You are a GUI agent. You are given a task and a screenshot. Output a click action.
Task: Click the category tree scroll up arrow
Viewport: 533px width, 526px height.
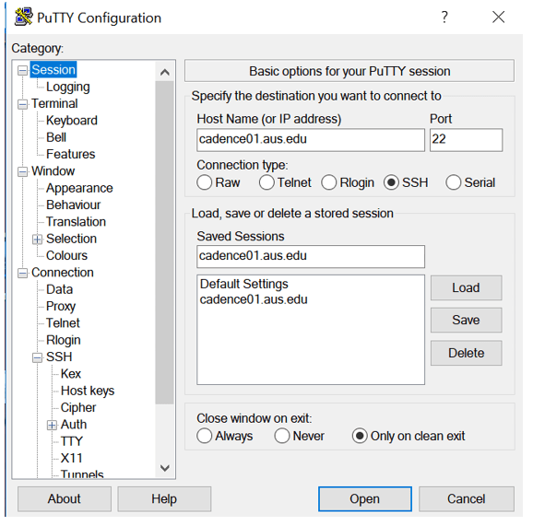click(165, 72)
